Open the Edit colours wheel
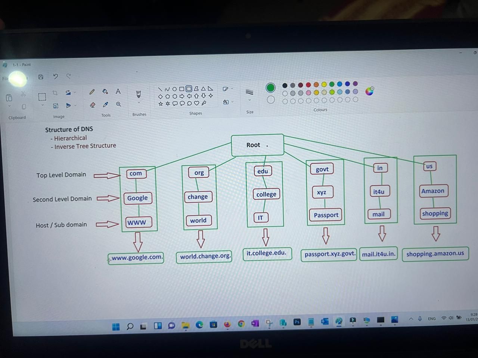The image size is (478, 358). (x=369, y=91)
